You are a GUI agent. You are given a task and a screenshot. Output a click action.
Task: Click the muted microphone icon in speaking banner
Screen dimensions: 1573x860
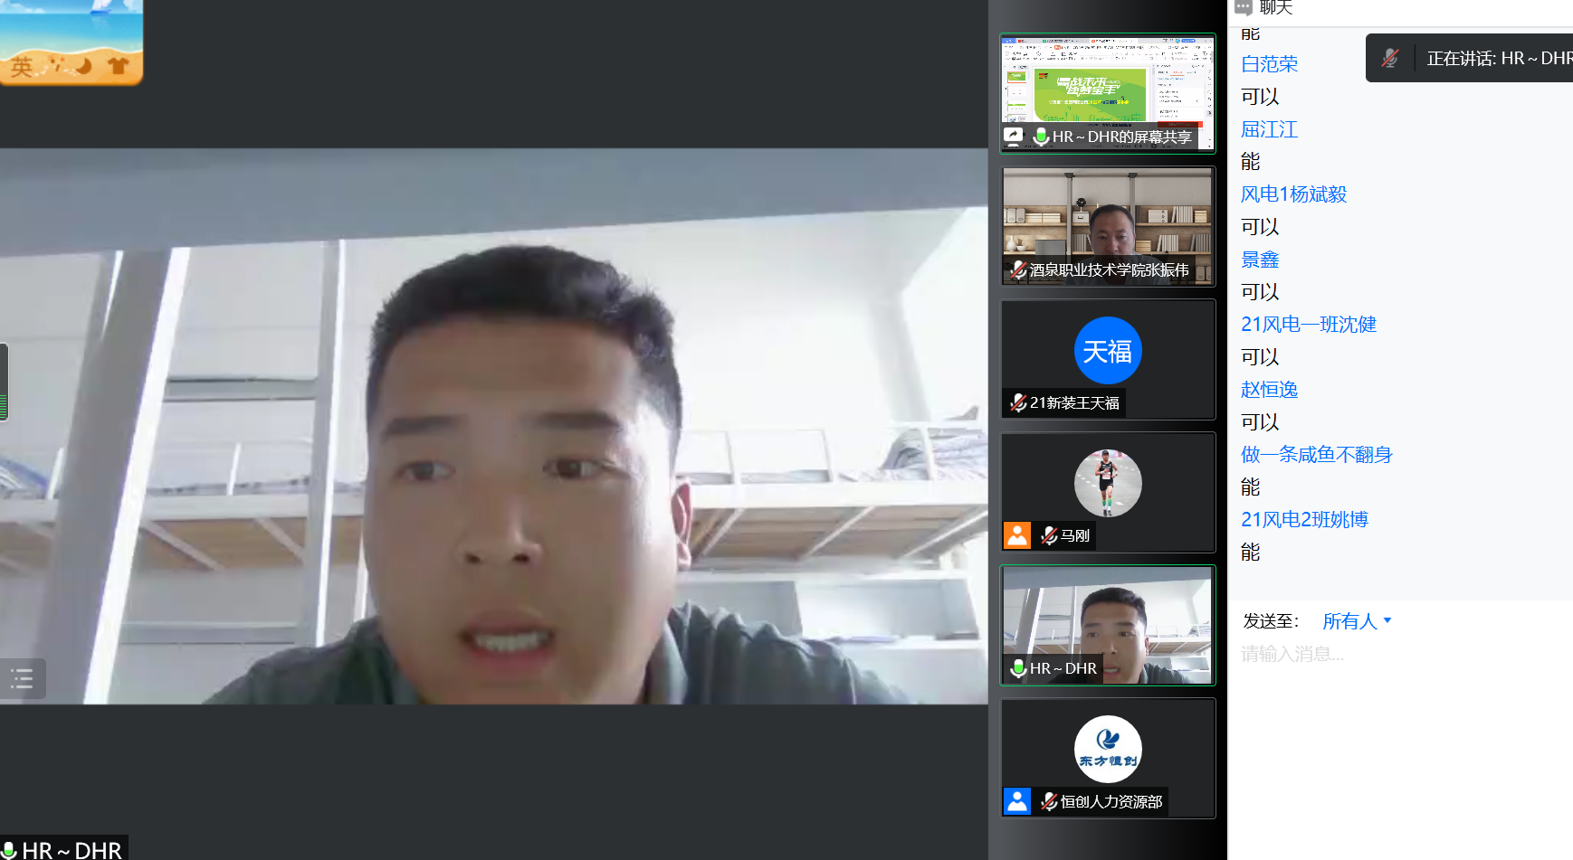click(1390, 59)
